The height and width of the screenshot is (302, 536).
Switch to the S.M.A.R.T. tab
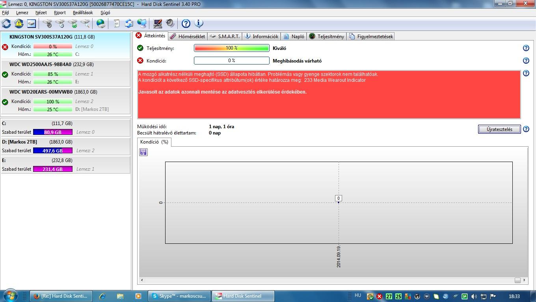(225, 36)
